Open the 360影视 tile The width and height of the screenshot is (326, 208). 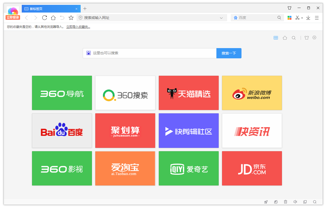[x=62, y=168]
